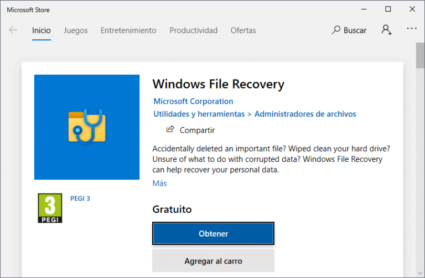Click the Agregar al carro button
The width and height of the screenshot is (425, 278).
tap(213, 261)
